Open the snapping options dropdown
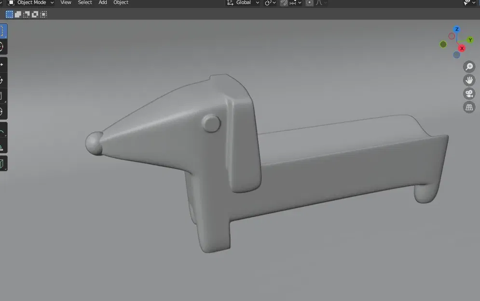This screenshot has width=480, height=301. coord(295,3)
